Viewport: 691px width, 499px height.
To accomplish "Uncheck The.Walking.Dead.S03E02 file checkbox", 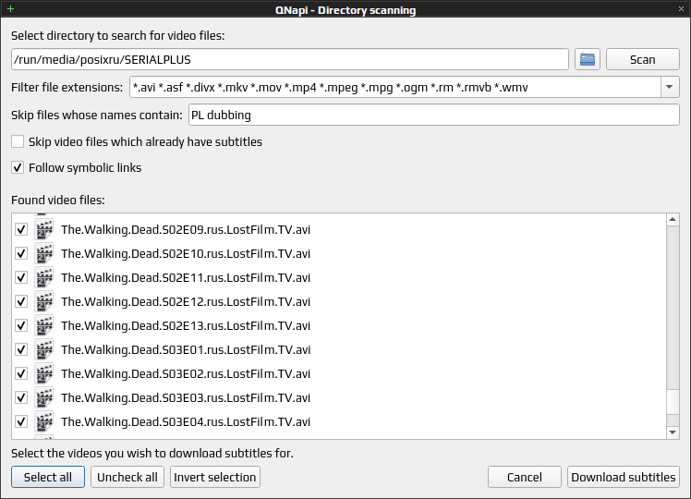I will (x=21, y=374).
